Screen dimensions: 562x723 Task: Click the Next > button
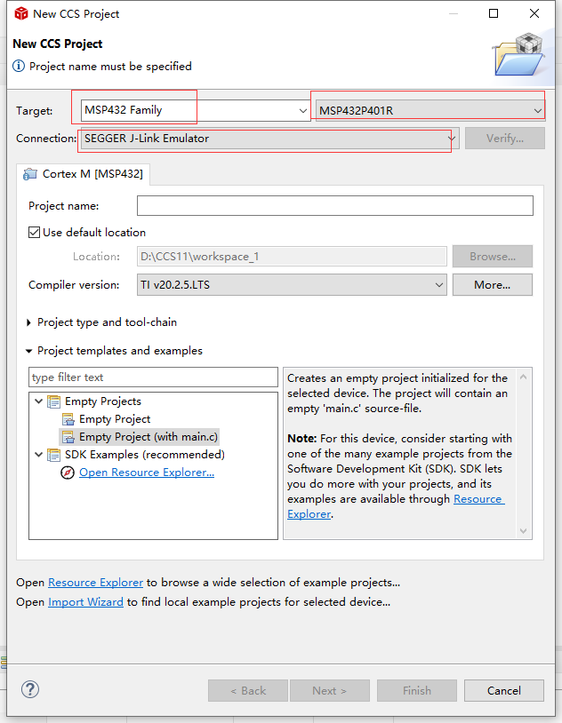(330, 691)
